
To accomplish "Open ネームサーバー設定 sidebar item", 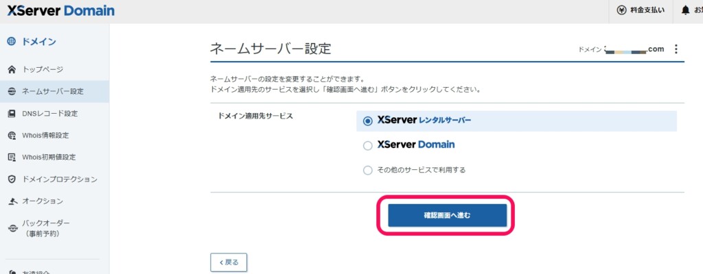I will (55, 91).
